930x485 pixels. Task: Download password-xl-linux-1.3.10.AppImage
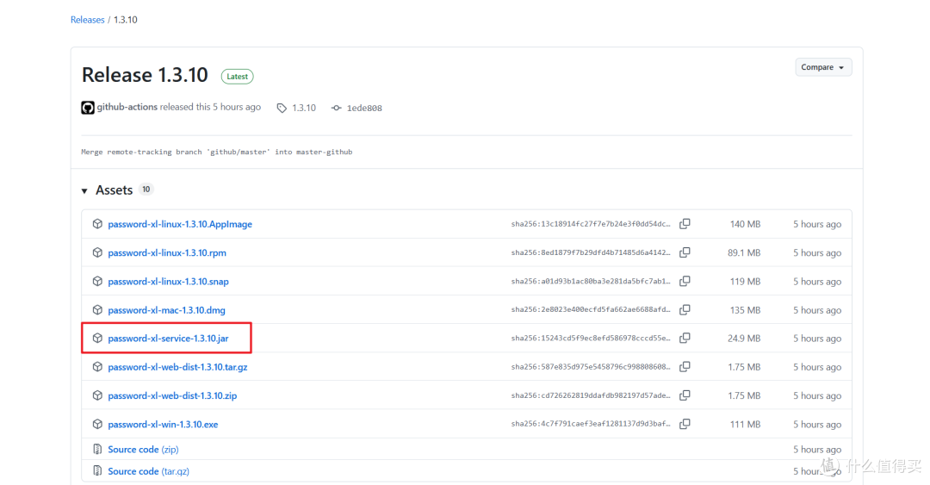[x=180, y=224]
